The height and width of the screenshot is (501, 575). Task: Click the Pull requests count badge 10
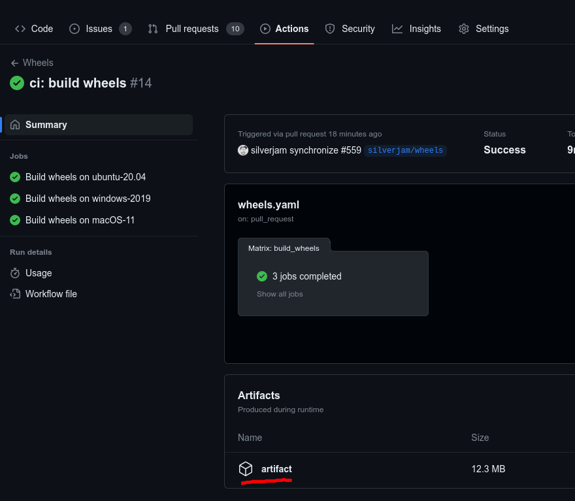point(235,29)
